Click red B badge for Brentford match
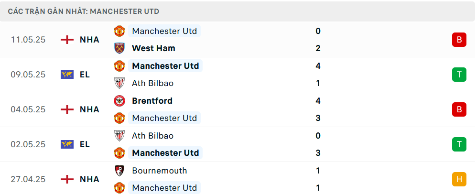The image size is (476, 195). (x=459, y=109)
